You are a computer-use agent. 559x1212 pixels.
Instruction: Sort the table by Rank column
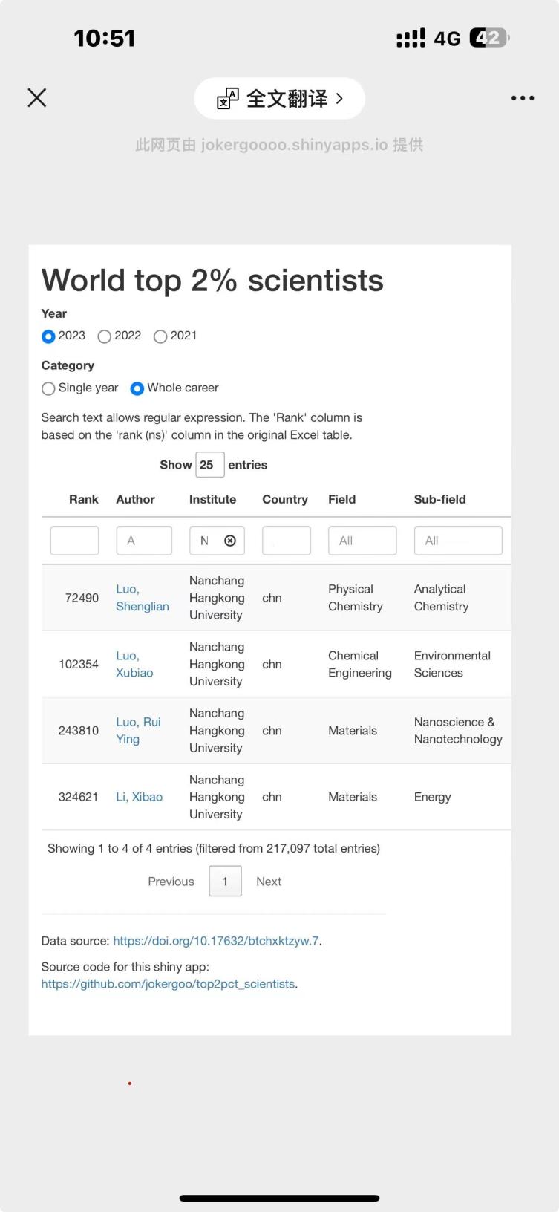83,499
